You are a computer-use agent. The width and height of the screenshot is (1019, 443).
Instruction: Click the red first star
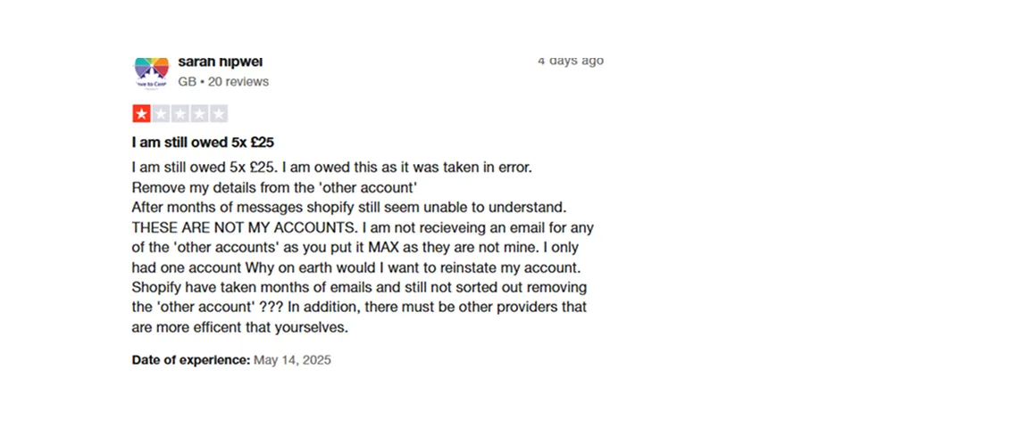141,113
